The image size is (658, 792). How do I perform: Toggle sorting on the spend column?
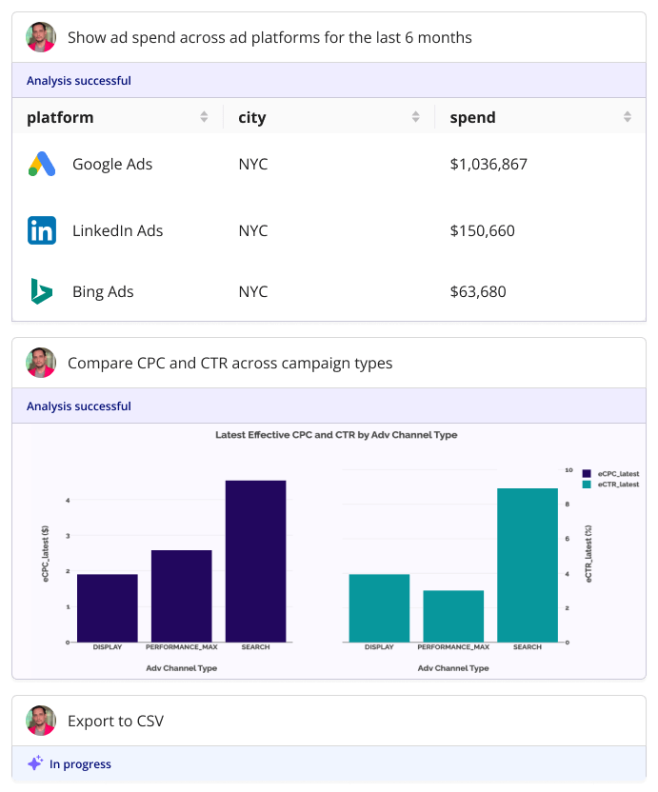627,116
